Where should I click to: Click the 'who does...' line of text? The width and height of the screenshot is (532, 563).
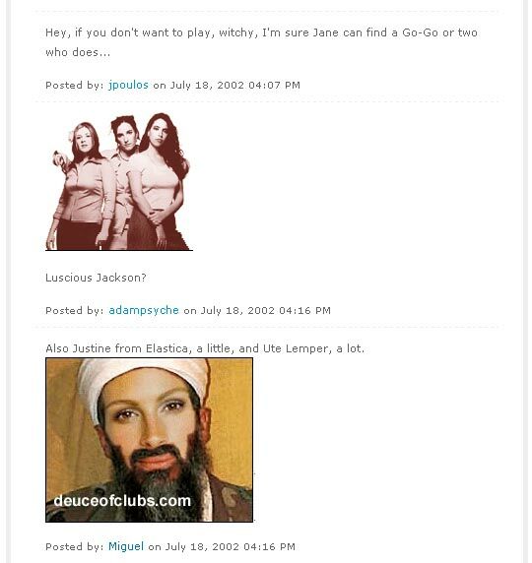click(x=78, y=52)
